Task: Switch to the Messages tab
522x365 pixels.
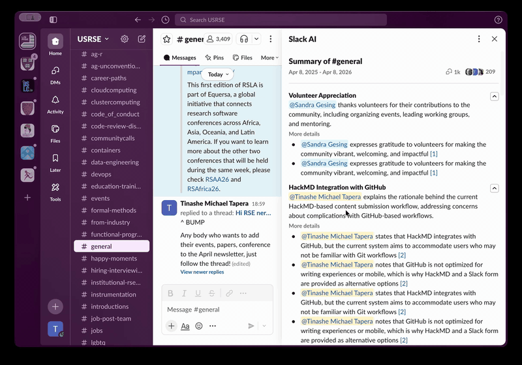Action: tap(180, 57)
